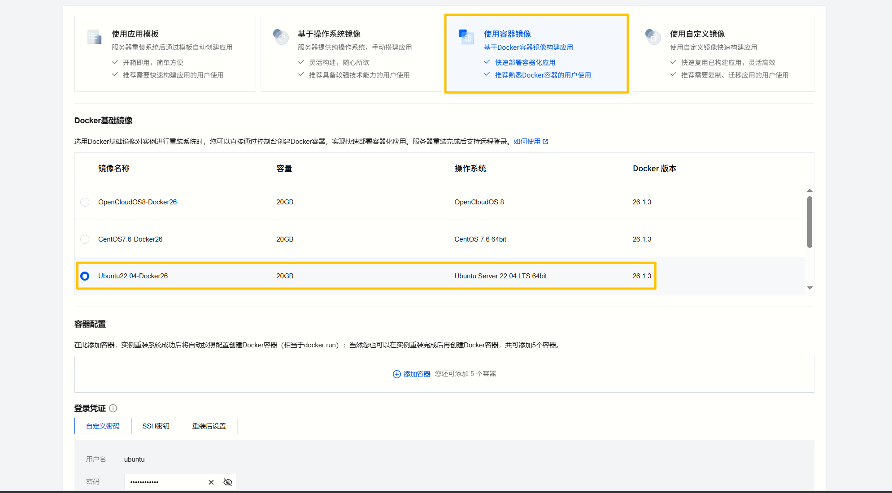
Task: Click the plus icon for 添加容器
Action: pyautogui.click(x=396, y=374)
